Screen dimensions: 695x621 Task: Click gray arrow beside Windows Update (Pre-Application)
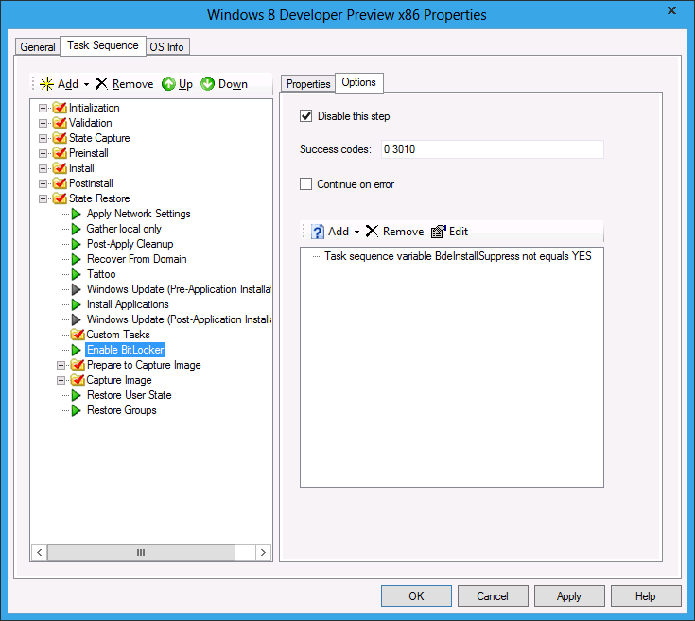click(77, 289)
